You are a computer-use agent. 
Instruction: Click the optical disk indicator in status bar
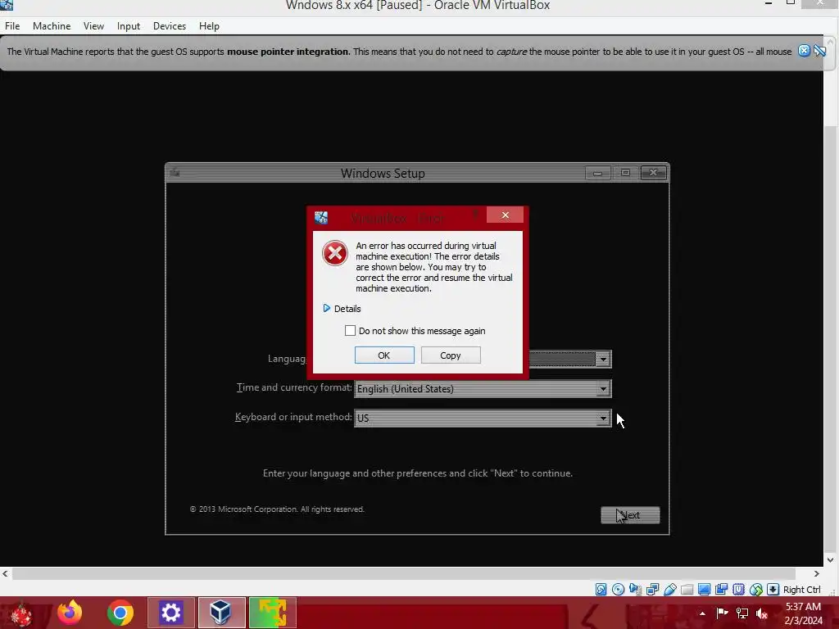[618, 590]
